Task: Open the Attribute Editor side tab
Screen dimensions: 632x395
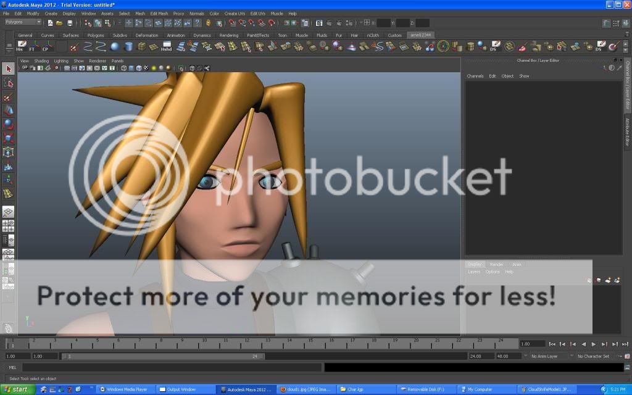Action: [628, 132]
